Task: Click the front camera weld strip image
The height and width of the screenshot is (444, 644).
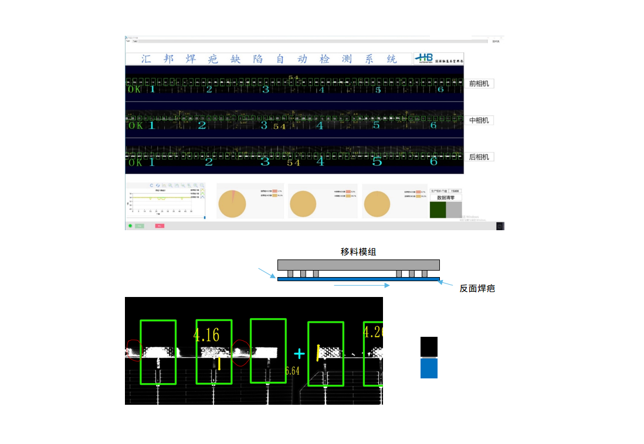Action: [294, 84]
